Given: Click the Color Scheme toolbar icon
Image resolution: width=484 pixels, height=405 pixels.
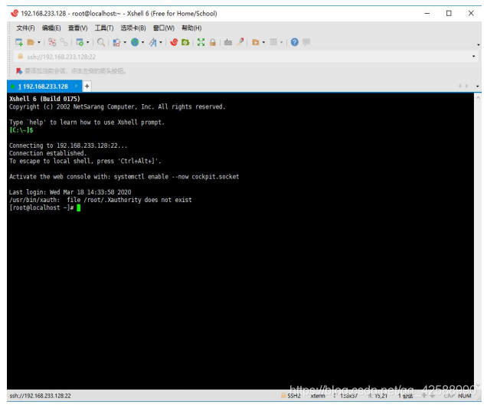Looking at the screenshot, I should click(x=116, y=42).
